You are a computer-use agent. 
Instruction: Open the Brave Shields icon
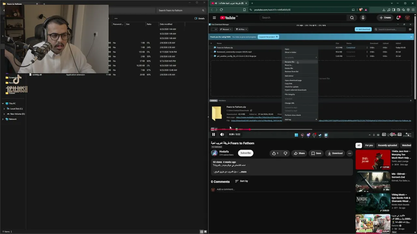pos(360,10)
